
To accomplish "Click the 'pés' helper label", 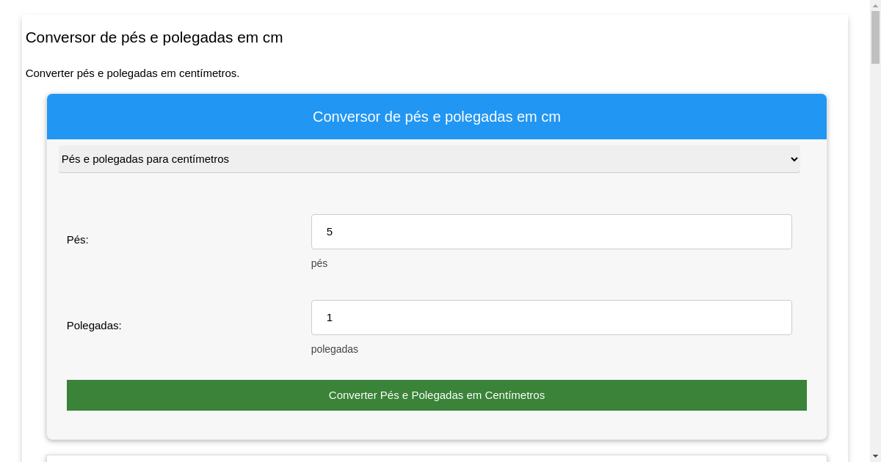I will pos(319,263).
